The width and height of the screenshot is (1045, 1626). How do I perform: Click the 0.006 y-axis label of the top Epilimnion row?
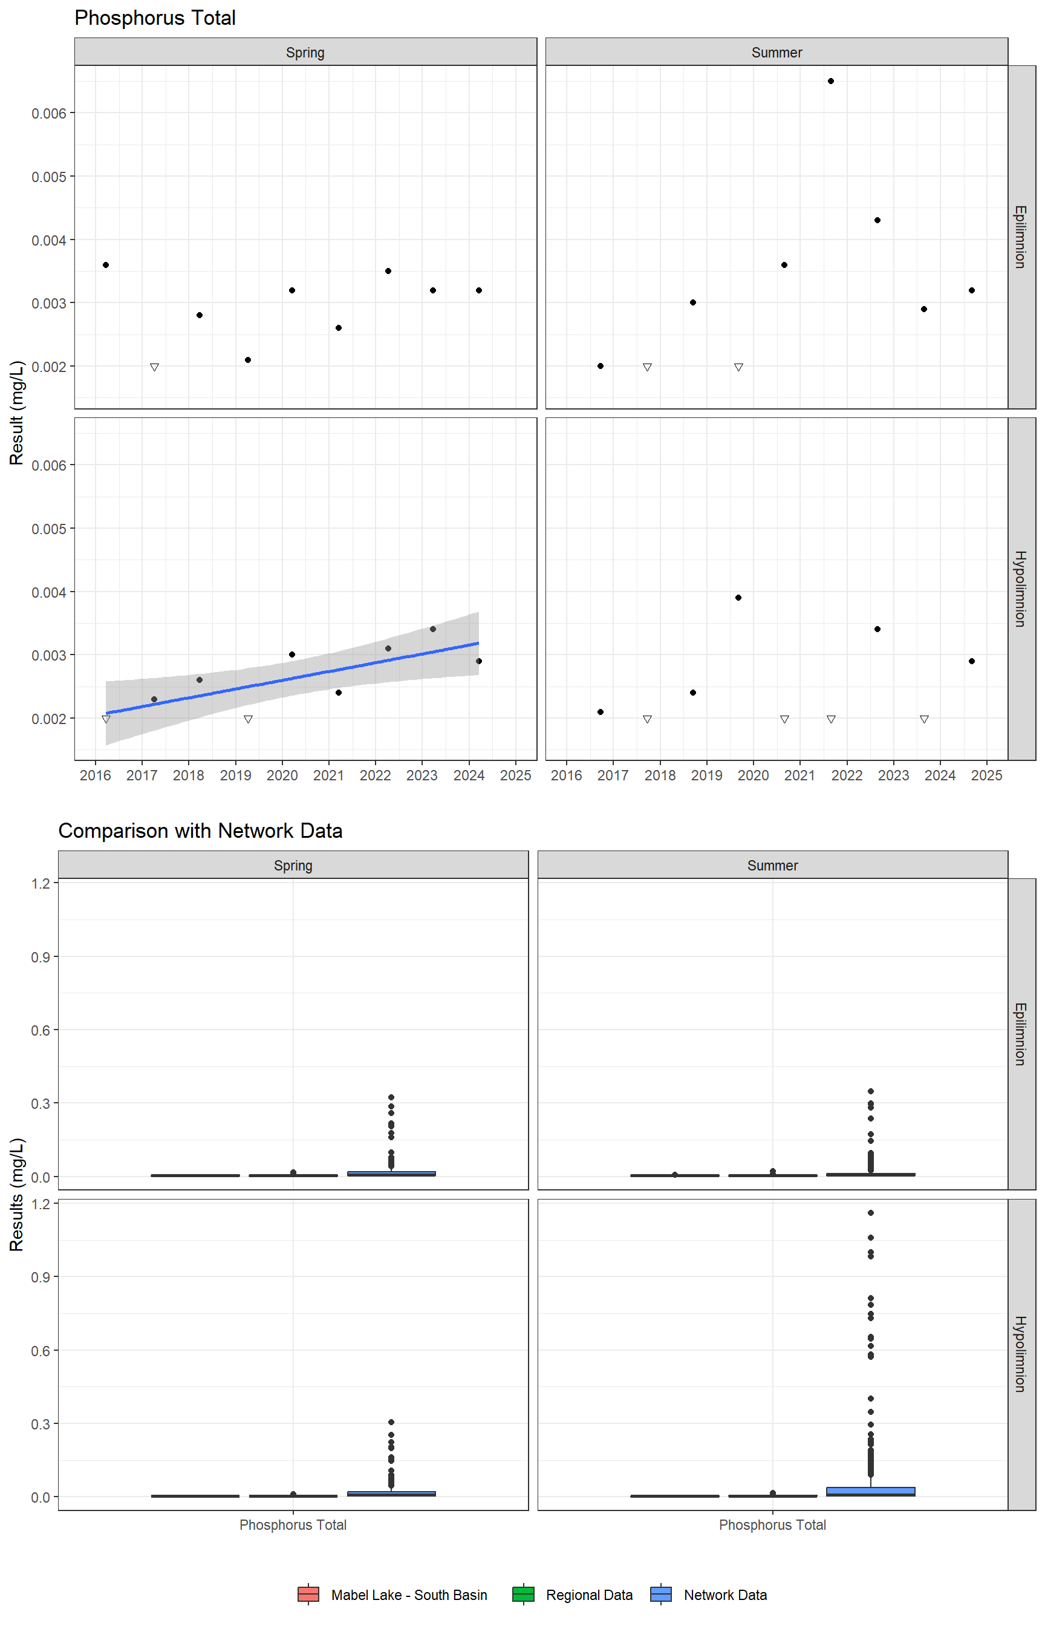49,113
